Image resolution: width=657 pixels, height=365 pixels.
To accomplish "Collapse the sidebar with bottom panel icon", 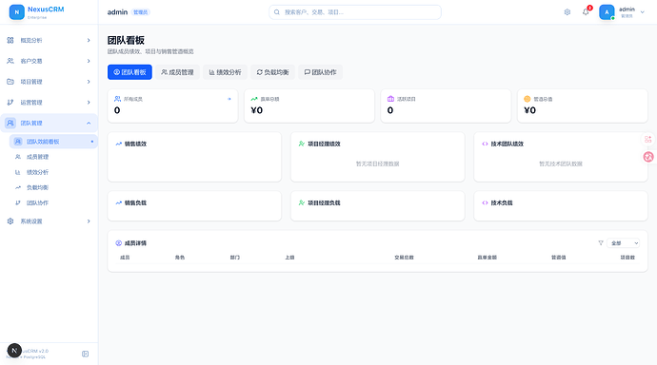I will (85, 354).
